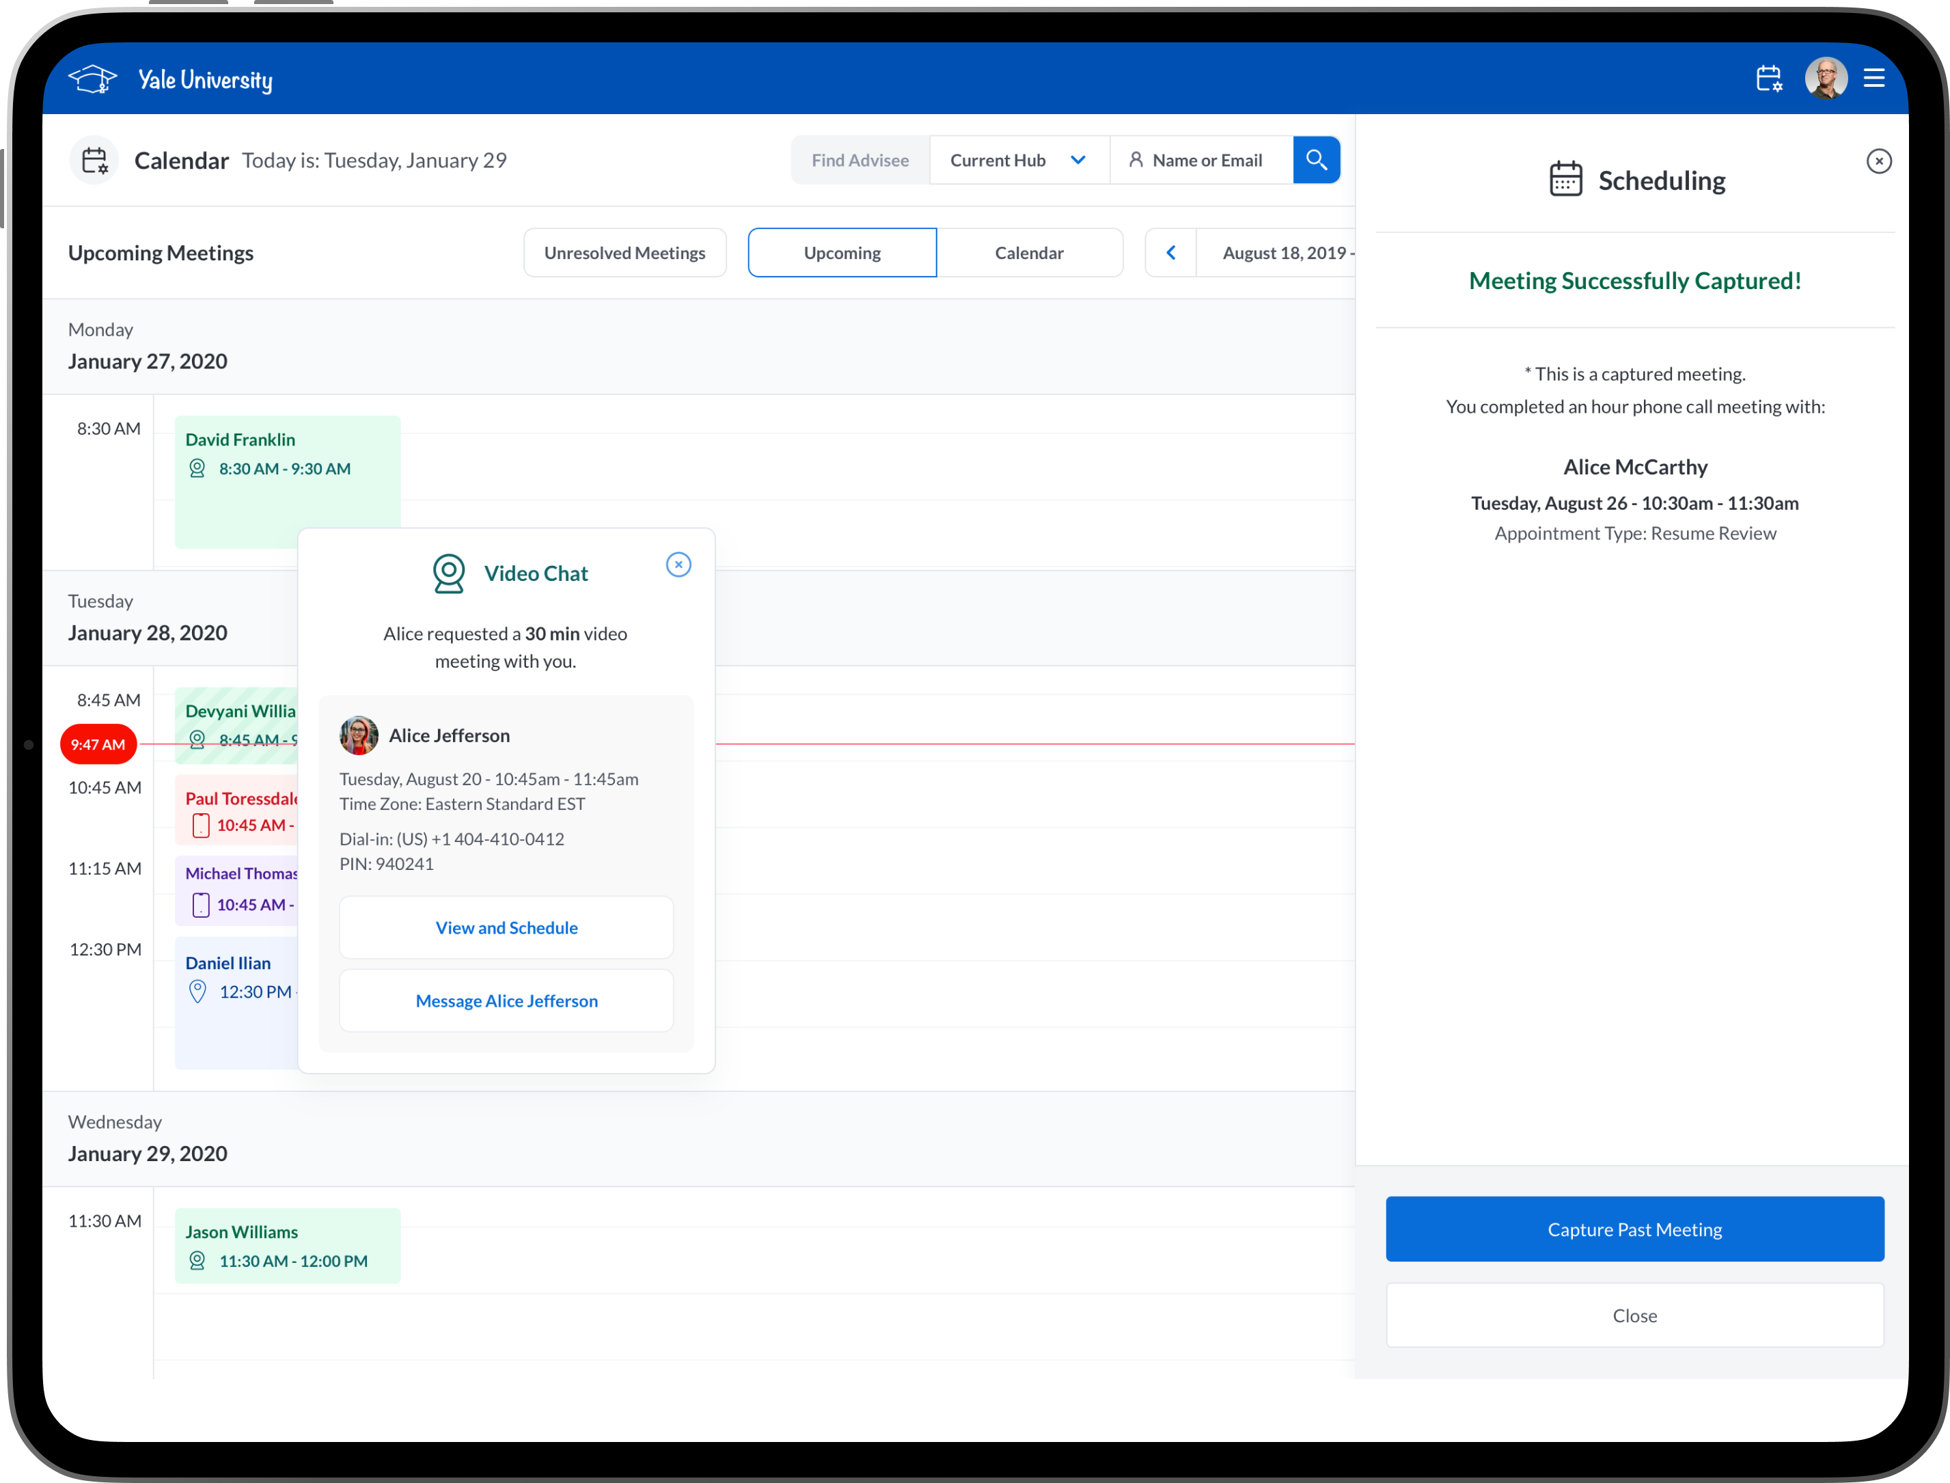The image size is (1950, 1483).
Task: Open Jason Williams' 11:30 AM meeting card
Action: click(x=287, y=1246)
